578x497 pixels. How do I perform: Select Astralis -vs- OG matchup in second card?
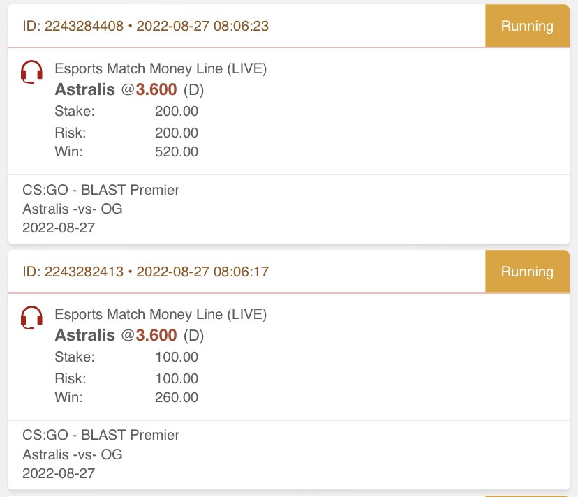tap(73, 454)
